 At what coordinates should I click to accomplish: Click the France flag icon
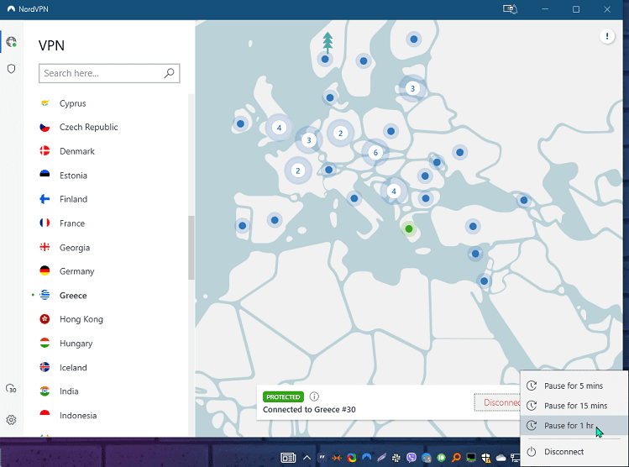click(45, 223)
